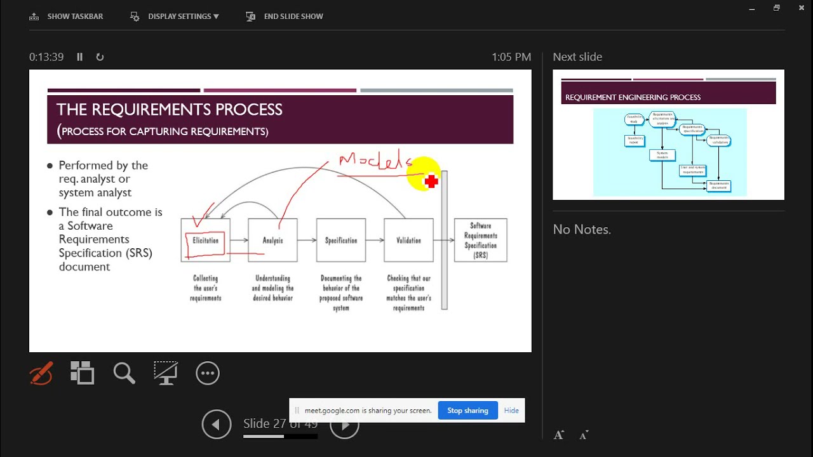Click the 1:05 PM clock text
This screenshot has height=457, width=813.
(x=511, y=56)
